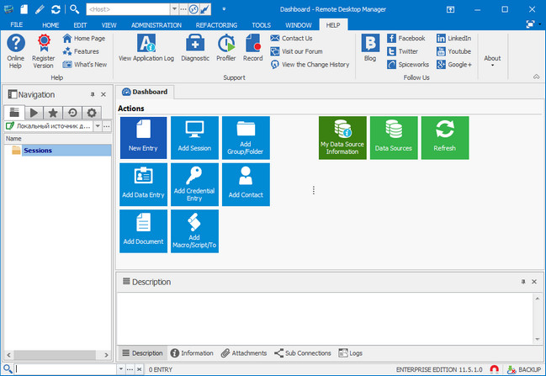Screen dimensions: 546x376
Task: Click search options ellipsis in status bar
Action: click(x=130, y=369)
